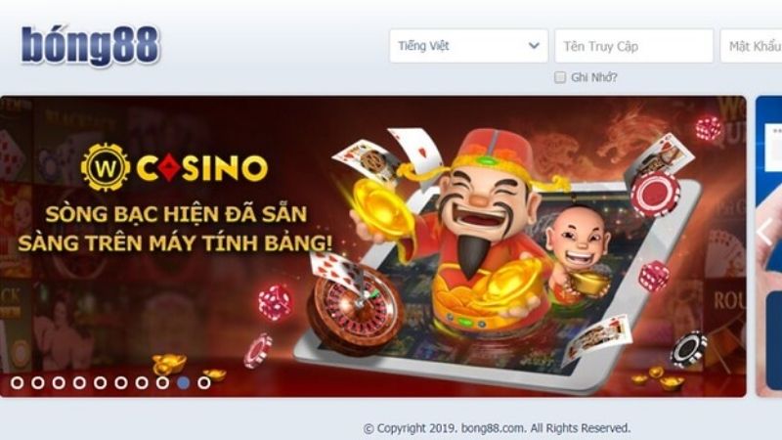Viewport: 782px width, 440px height.
Task: Click the W Casino gear emblem
Action: (106, 167)
